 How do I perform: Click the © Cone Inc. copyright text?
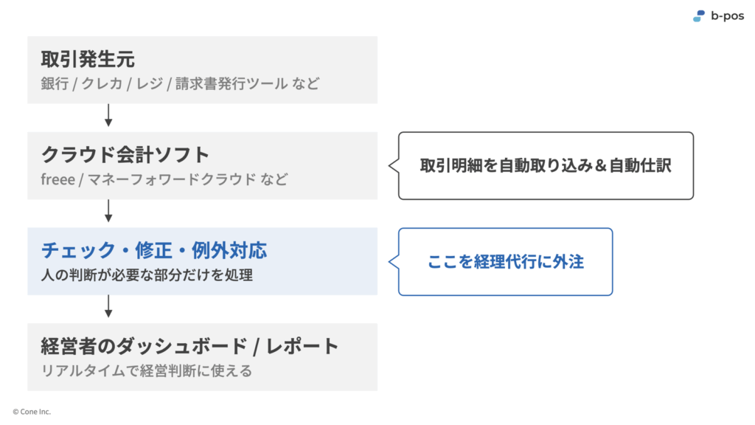[32, 412]
